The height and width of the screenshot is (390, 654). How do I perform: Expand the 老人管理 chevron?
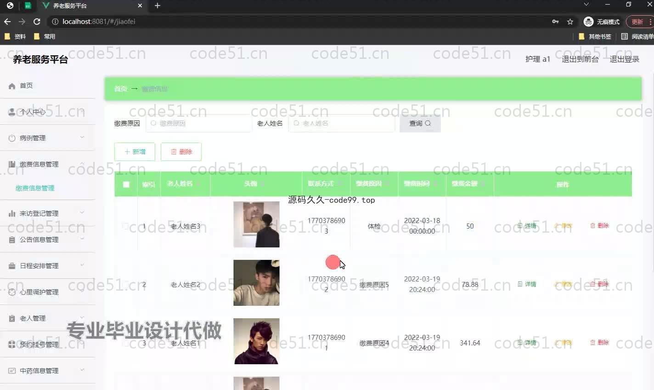tap(82, 317)
